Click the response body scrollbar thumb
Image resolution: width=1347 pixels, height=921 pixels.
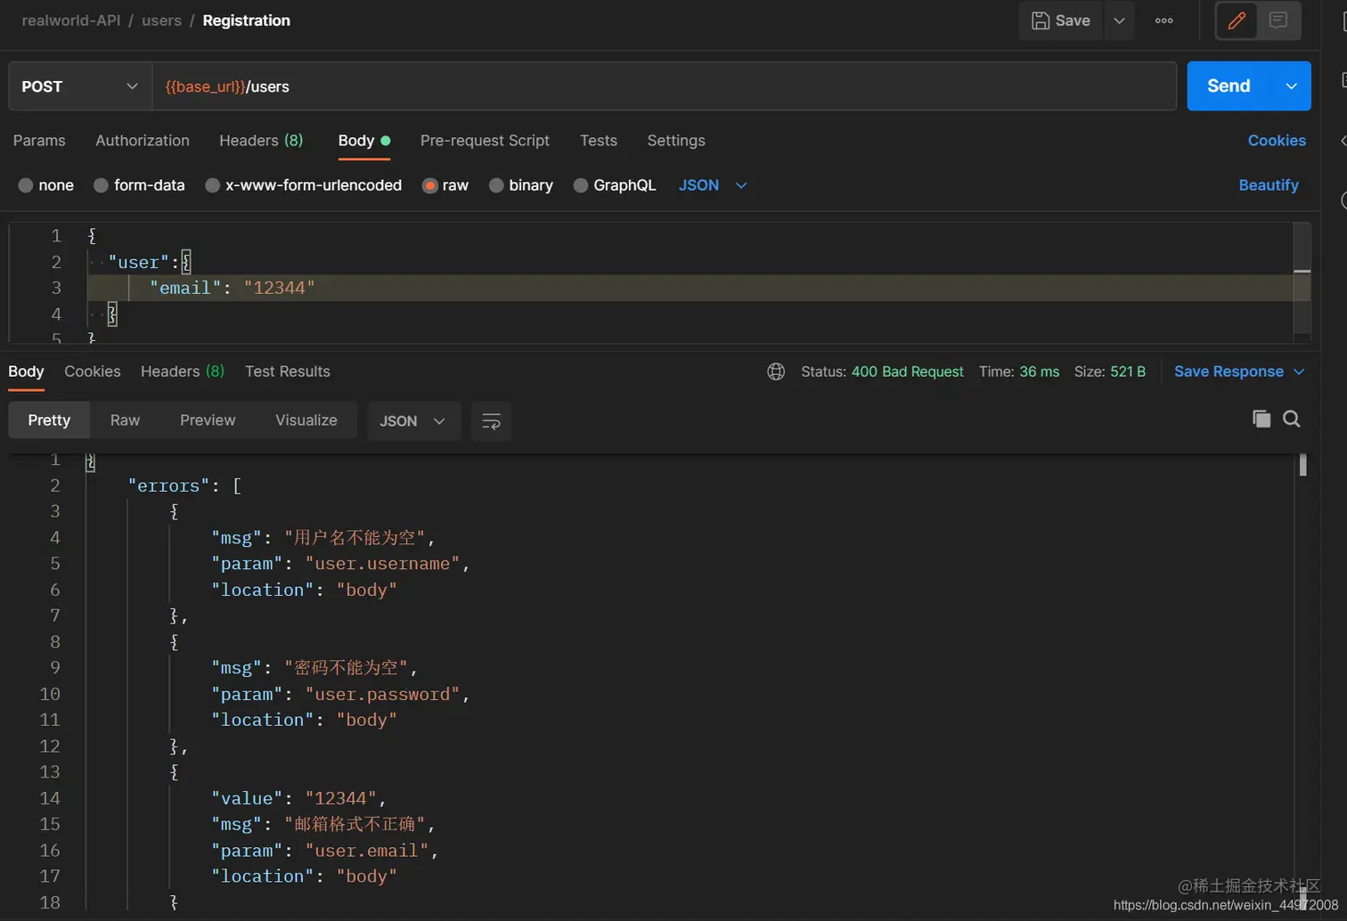(1302, 464)
